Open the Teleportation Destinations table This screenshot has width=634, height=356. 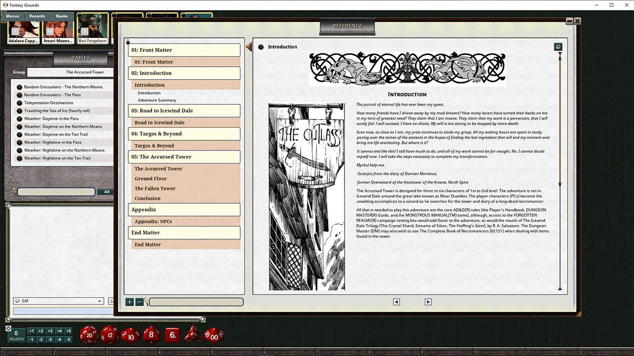[x=49, y=103]
